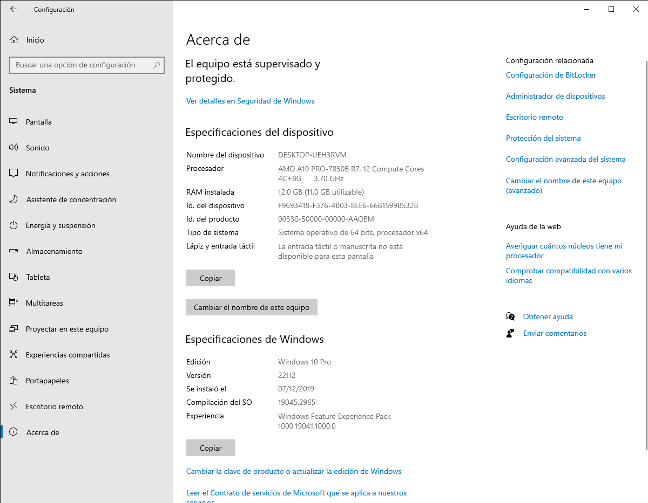Click the back arrow icon in Configuración

click(13, 9)
